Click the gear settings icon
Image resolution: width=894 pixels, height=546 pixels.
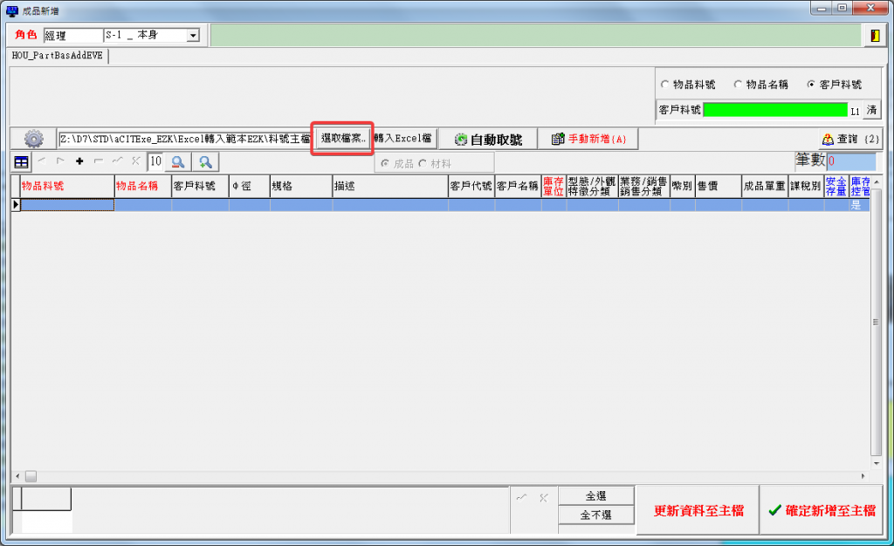pyautogui.click(x=34, y=139)
